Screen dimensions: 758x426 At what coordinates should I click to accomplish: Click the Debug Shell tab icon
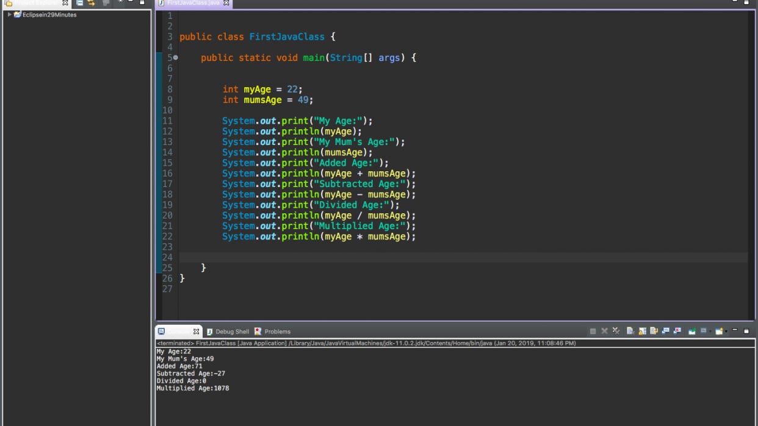[210, 332]
